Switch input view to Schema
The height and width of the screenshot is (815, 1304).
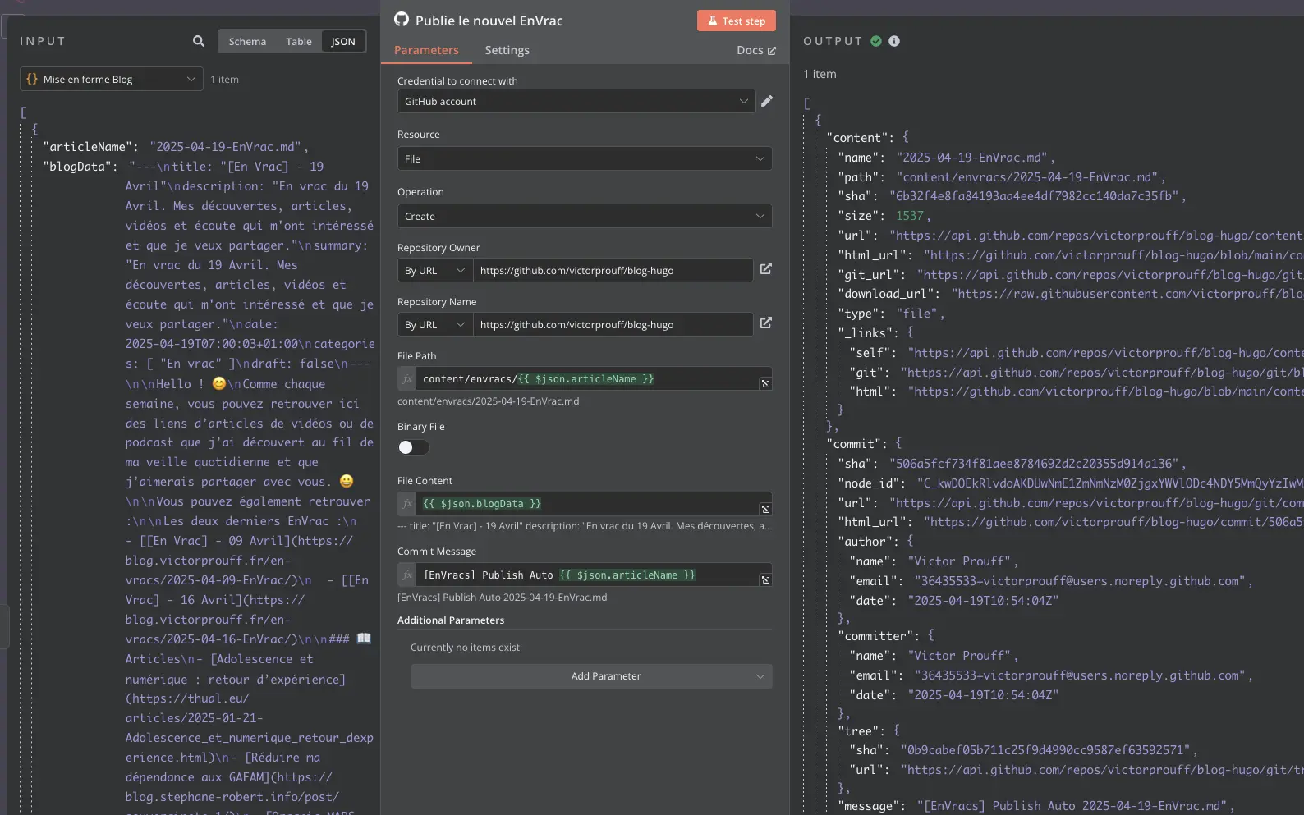[247, 41]
